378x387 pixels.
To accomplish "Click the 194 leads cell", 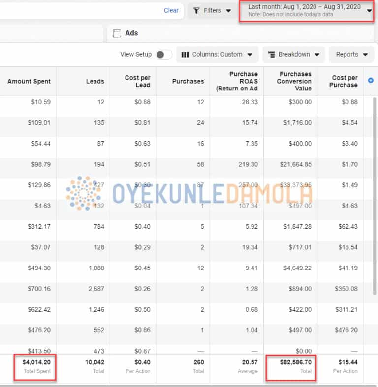I will point(99,164).
